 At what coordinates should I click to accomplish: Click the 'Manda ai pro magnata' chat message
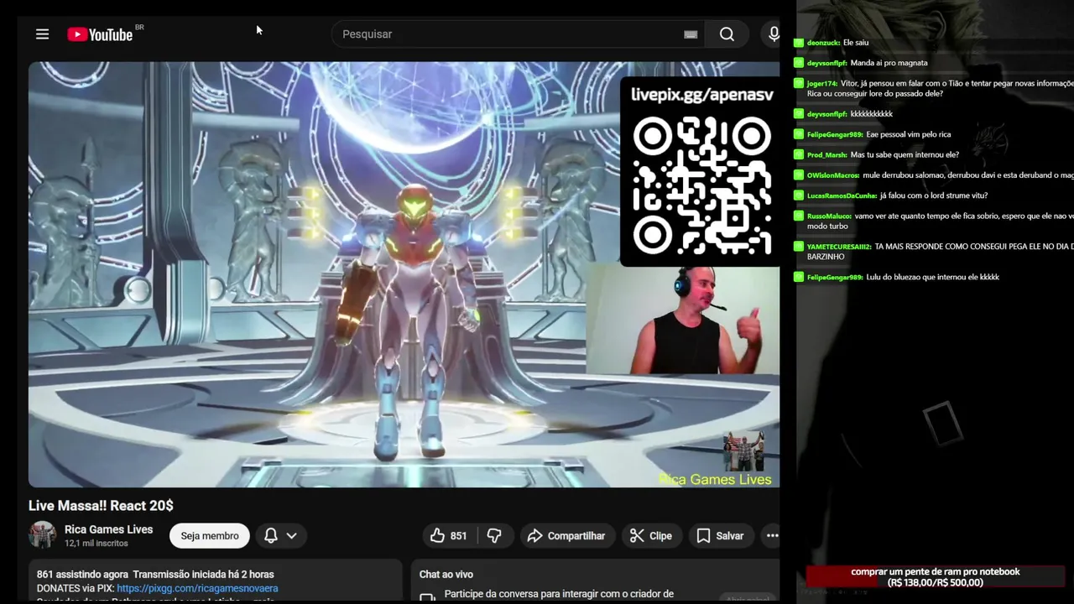(x=889, y=63)
